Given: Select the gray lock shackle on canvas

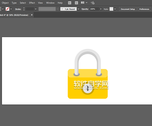Looking at the screenshot, I should 87,52.
